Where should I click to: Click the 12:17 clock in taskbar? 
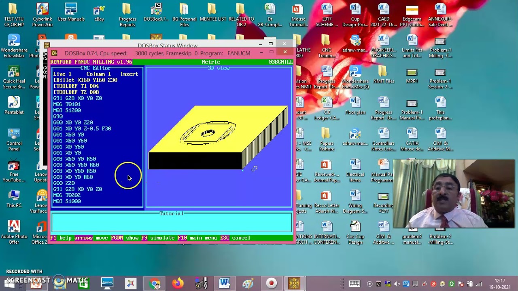pyautogui.click(x=500, y=280)
